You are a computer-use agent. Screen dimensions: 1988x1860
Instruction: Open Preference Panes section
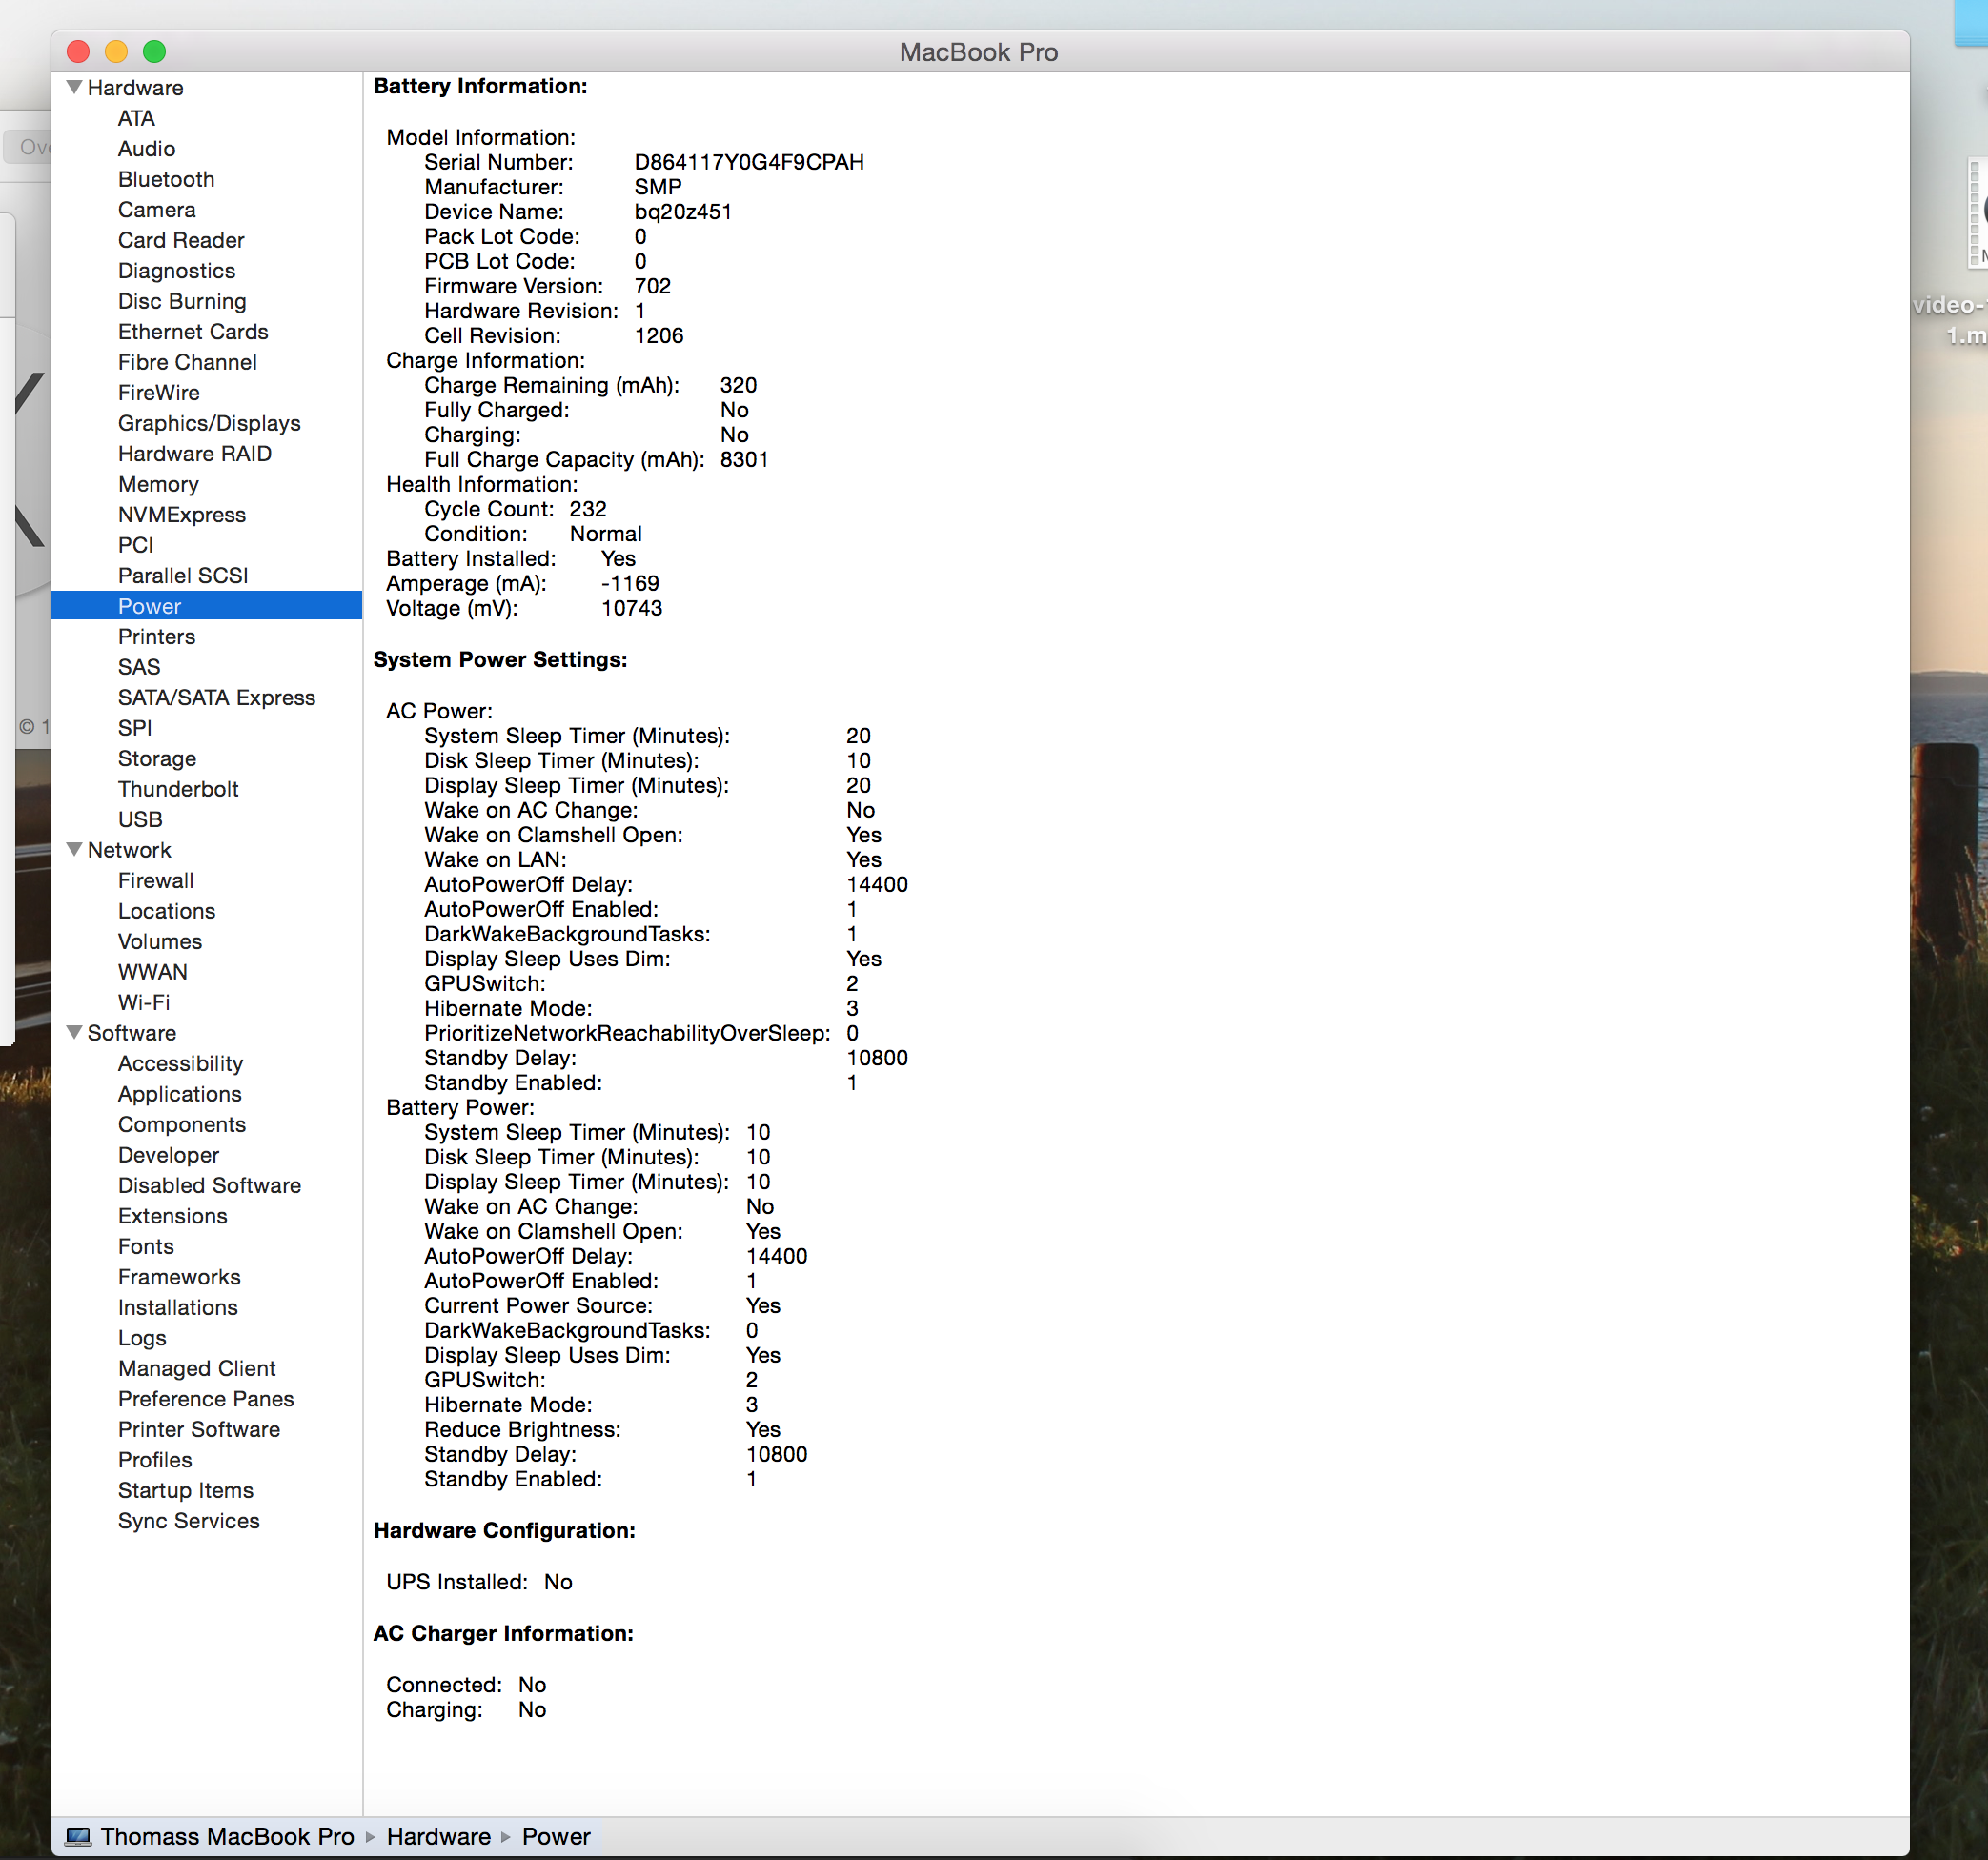(x=206, y=1399)
